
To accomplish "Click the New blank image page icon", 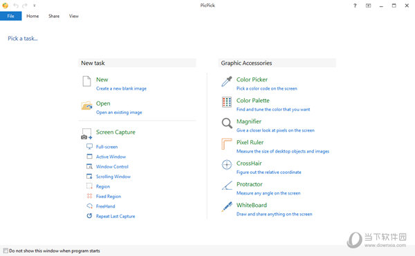I will 86,81.
